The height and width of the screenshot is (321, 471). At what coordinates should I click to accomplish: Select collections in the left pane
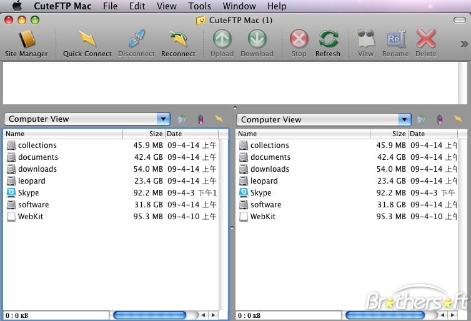click(x=111, y=146)
